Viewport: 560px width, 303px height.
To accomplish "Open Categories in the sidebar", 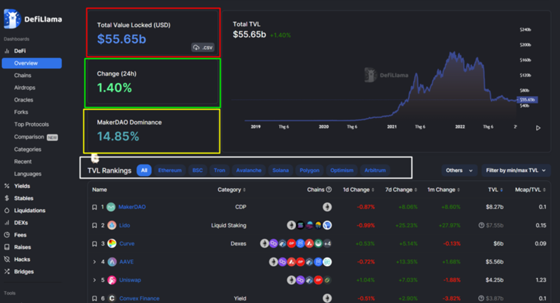I will pos(28,149).
